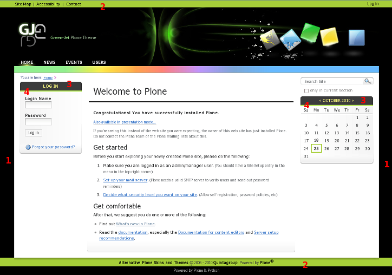The height and width of the screenshot is (275, 392).
Task: Click the Get started heading
Action: (x=110, y=147)
